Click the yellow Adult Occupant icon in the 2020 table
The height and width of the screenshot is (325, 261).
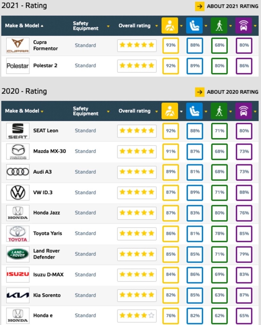170,111
